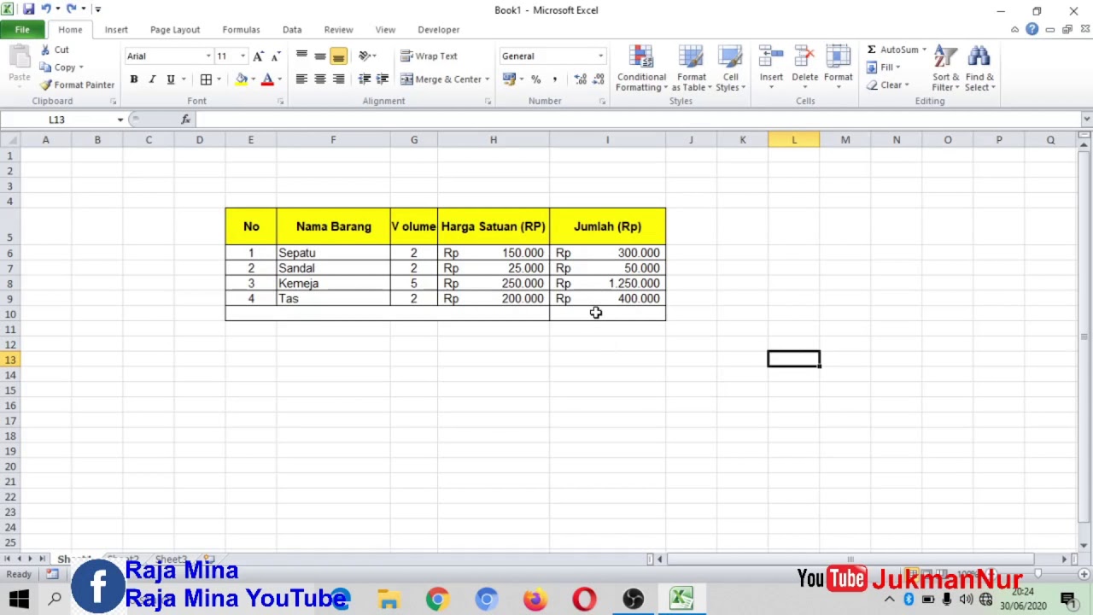Paste from the clipboard
1093x615 pixels.
(19, 66)
